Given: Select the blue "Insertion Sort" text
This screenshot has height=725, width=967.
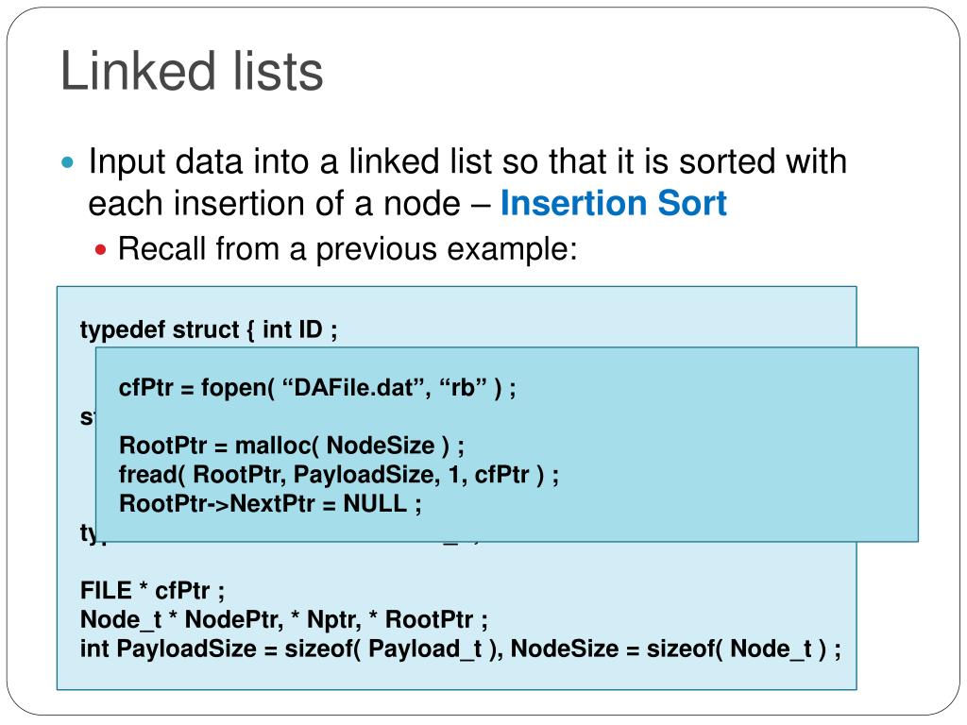Looking at the screenshot, I should click(x=614, y=203).
